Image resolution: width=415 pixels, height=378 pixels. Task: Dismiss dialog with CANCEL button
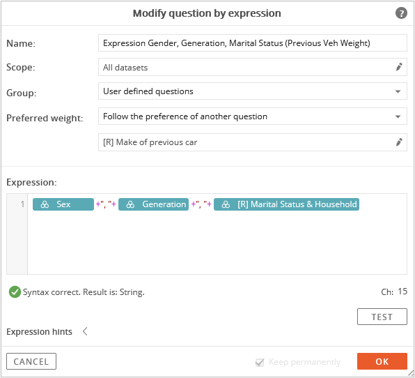pos(31,361)
